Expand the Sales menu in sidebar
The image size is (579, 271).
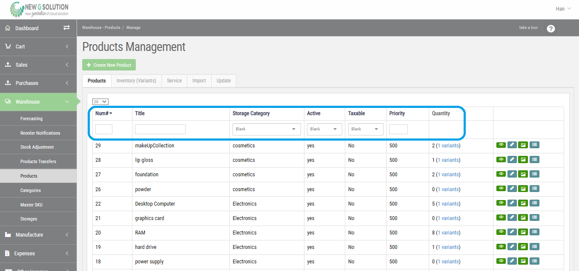point(37,65)
